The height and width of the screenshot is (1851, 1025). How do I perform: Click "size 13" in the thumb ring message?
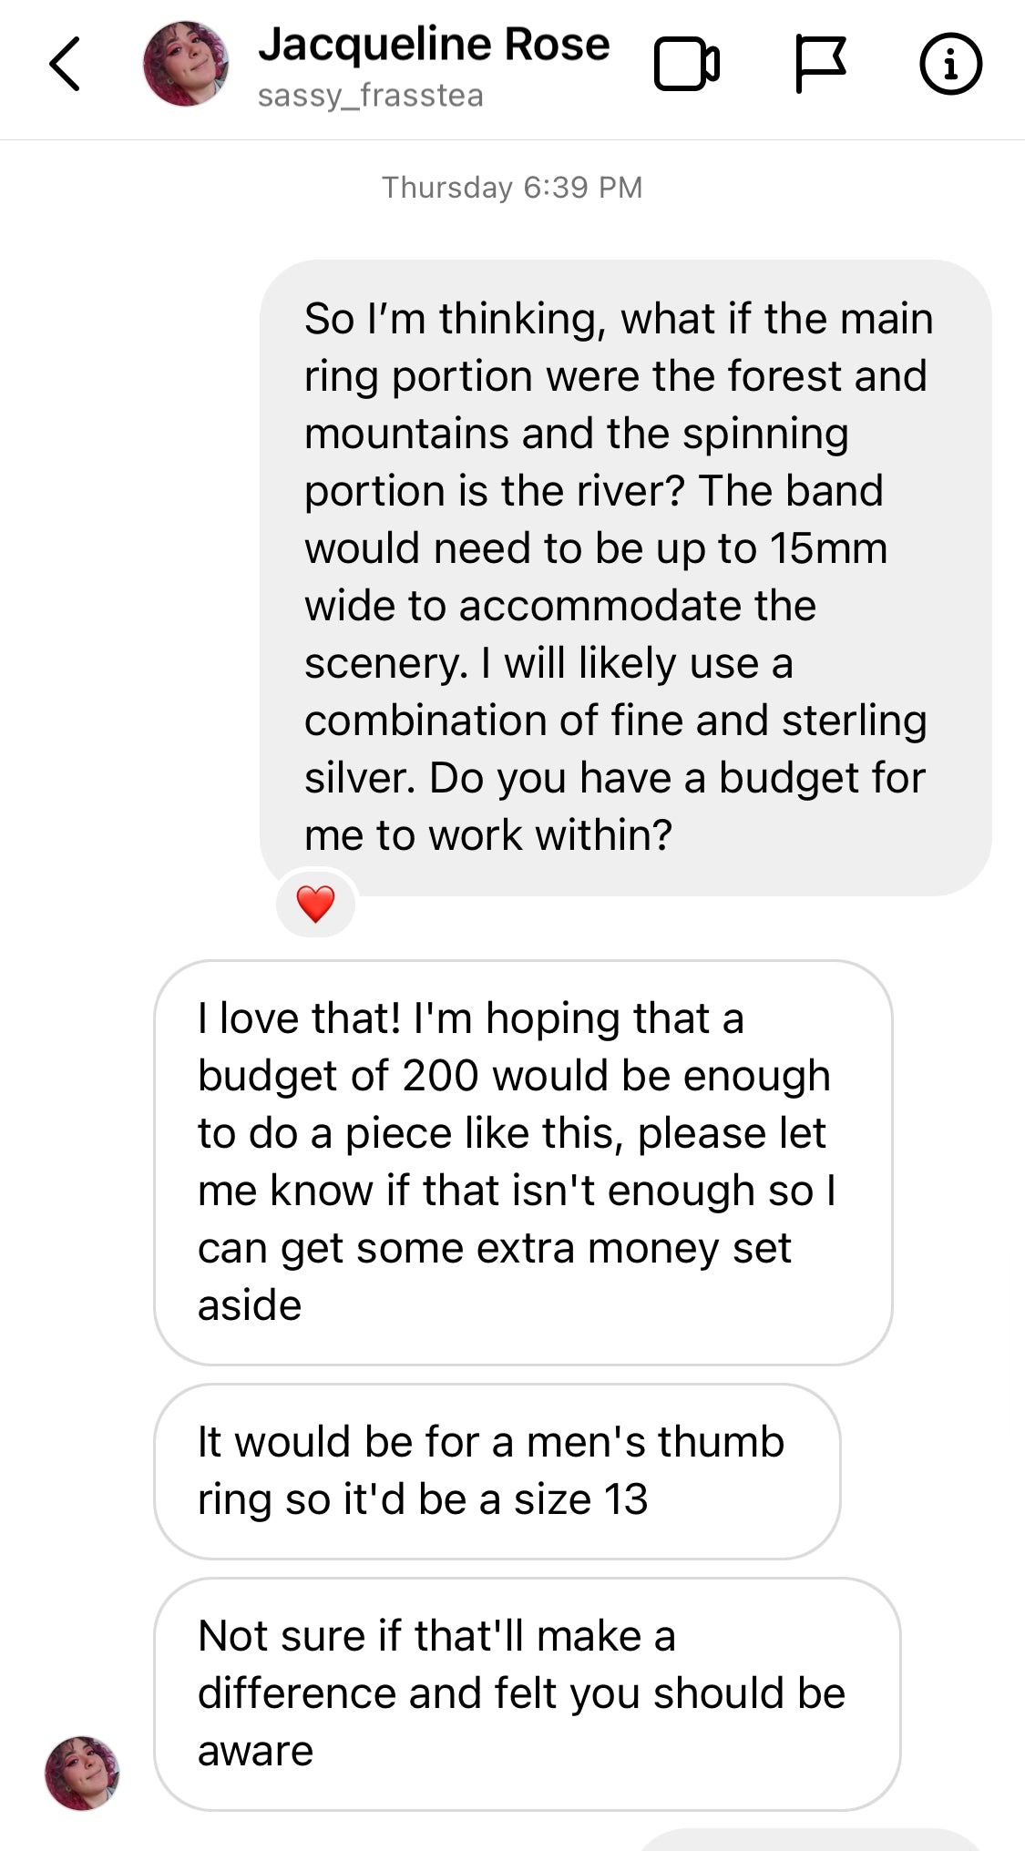[x=580, y=1499]
